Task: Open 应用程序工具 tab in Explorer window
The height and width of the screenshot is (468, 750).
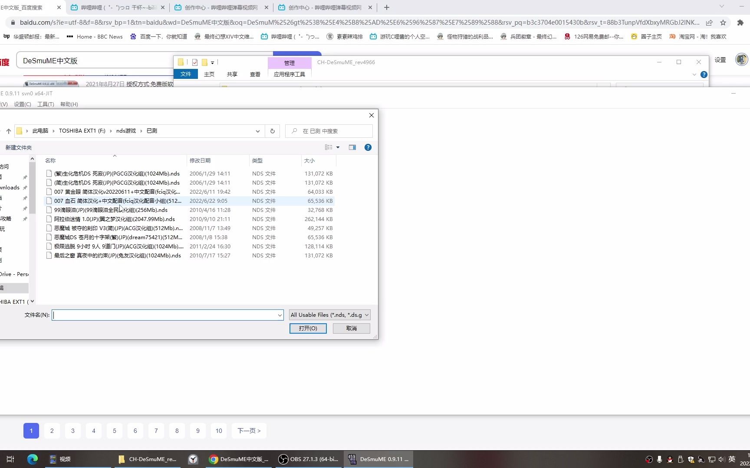Action: tap(289, 75)
